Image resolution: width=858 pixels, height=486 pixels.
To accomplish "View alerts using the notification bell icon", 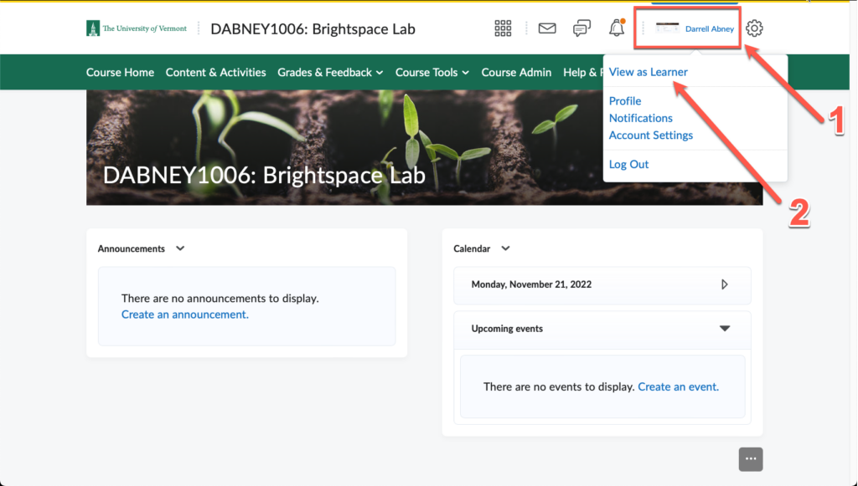I will pyautogui.click(x=616, y=28).
